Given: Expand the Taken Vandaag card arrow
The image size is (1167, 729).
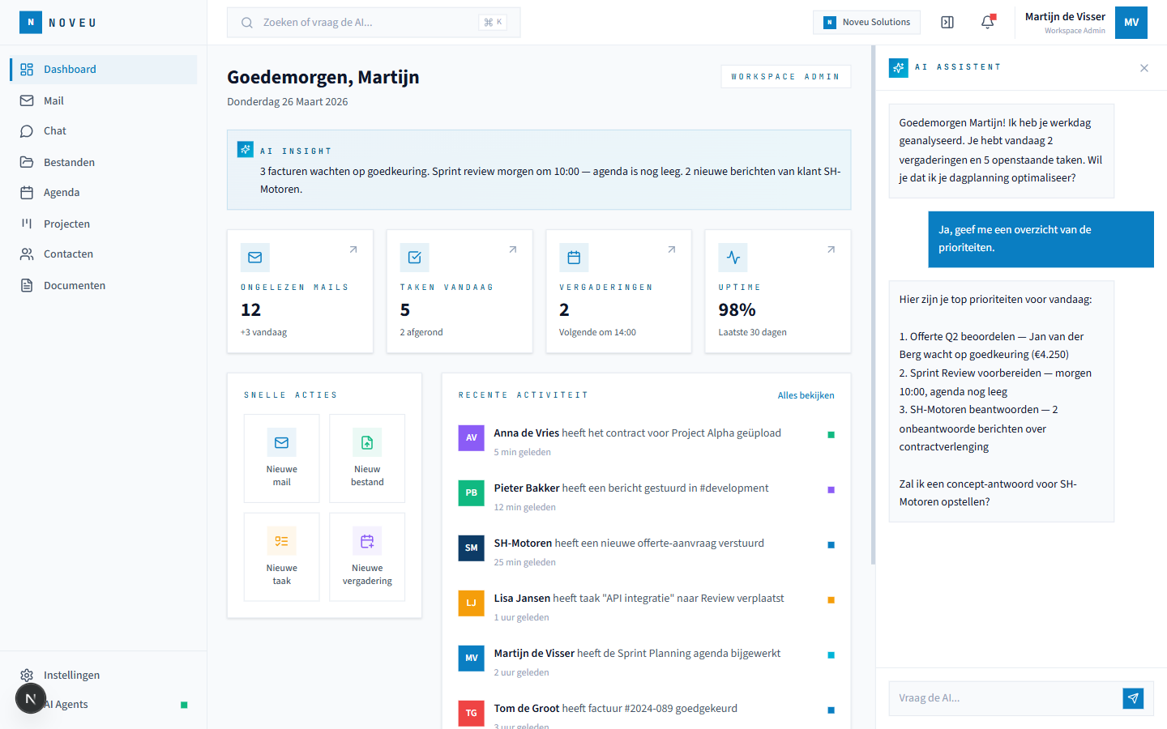Looking at the screenshot, I should [x=512, y=249].
